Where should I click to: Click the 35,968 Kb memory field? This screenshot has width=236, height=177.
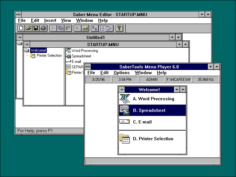pos(205,80)
